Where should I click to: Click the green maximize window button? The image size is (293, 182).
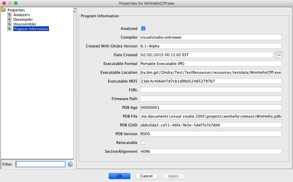pyautogui.click(x=16, y=3)
